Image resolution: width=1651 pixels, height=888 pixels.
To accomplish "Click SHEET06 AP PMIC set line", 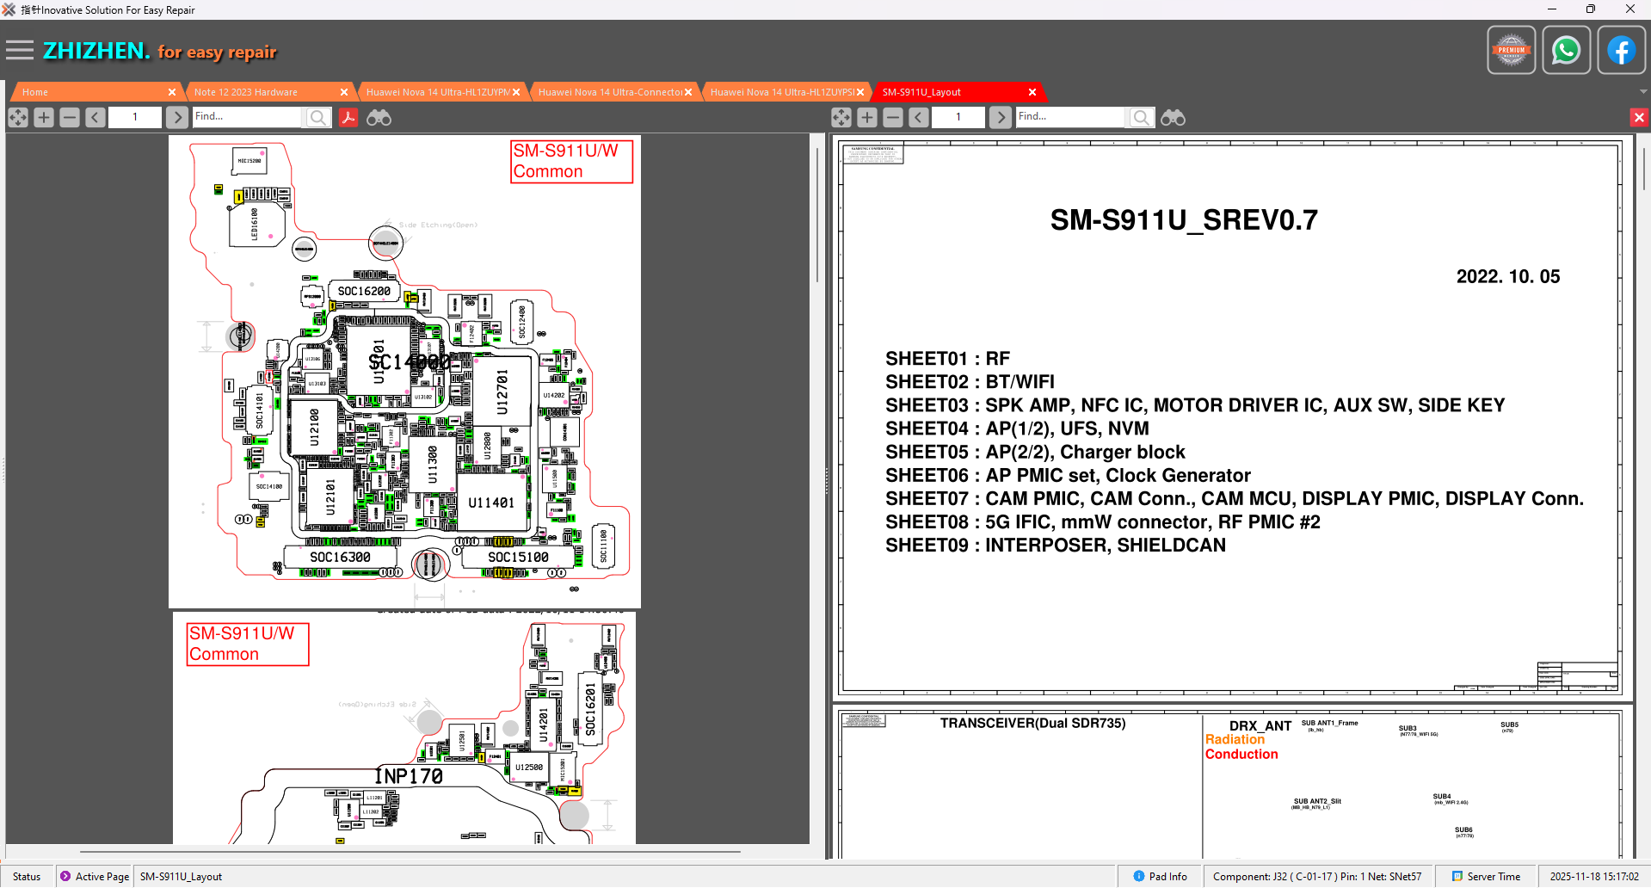I will point(1068,476).
